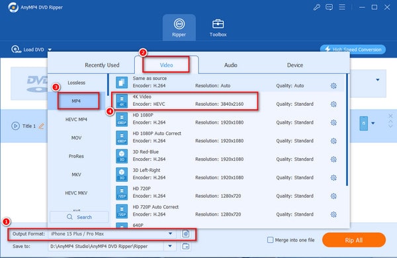Viewport: 397px width, 258px height.
Task: Play Title 1 preview
Action: click(x=15, y=126)
